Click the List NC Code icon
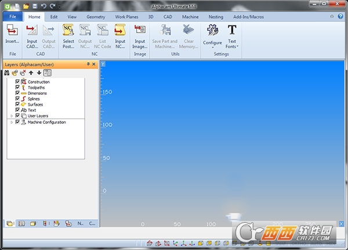This screenshot has height=250, width=348. 102,30
